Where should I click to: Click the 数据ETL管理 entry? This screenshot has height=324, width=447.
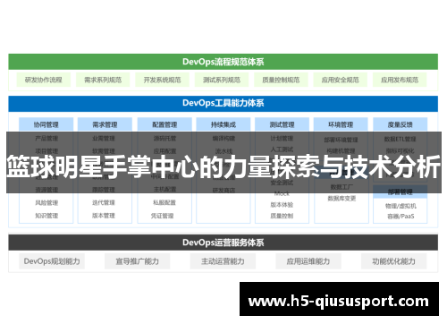tap(400, 139)
